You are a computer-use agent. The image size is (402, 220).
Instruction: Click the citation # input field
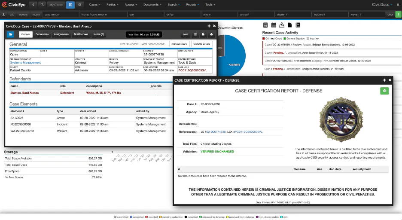(x=293, y=15)
